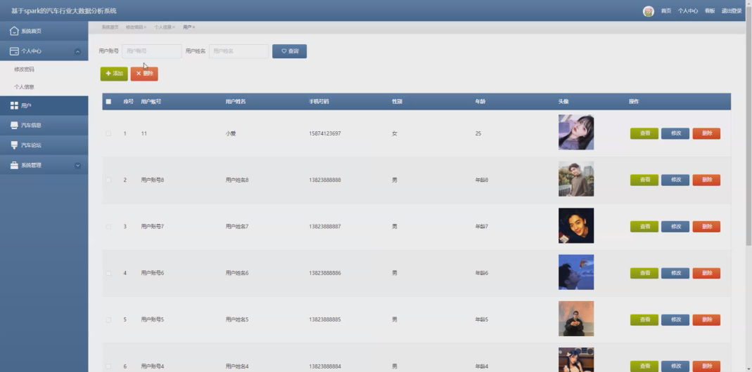Open the 系统首页 home icon in sidebar
752x372 pixels.
pos(14,31)
